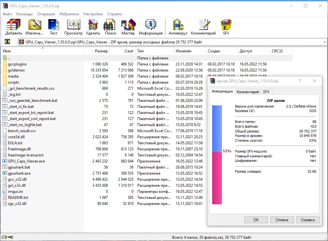
Task: Select the file name gpushark.bat
Action: coord(19,167)
